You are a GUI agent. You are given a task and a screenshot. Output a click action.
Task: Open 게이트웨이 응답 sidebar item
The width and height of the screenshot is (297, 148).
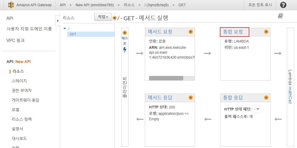(x=25, y=100)
